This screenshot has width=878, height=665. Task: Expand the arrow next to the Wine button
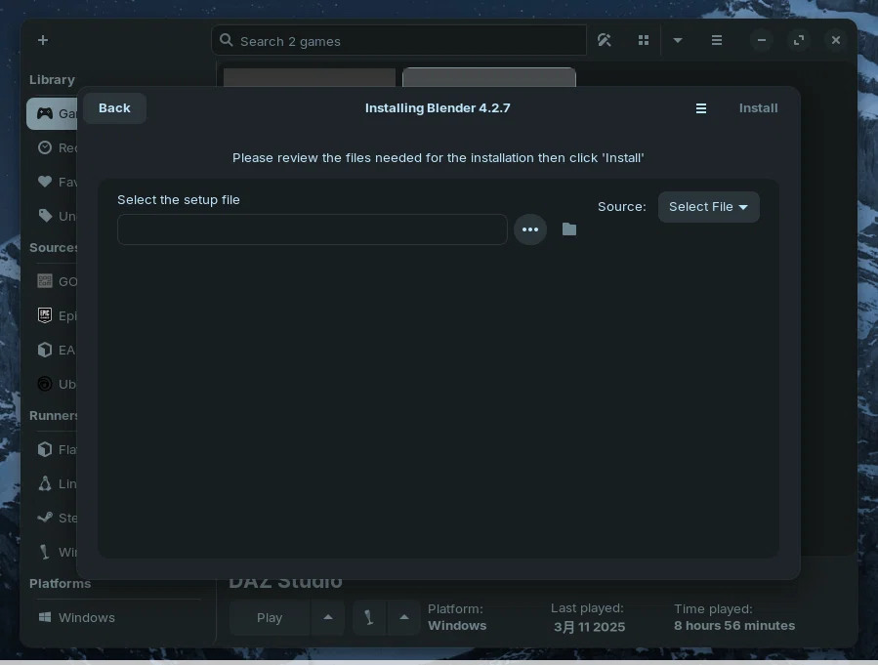pos(403,618)
